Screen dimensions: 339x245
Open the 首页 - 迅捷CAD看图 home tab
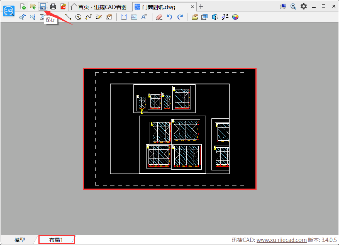99,7
